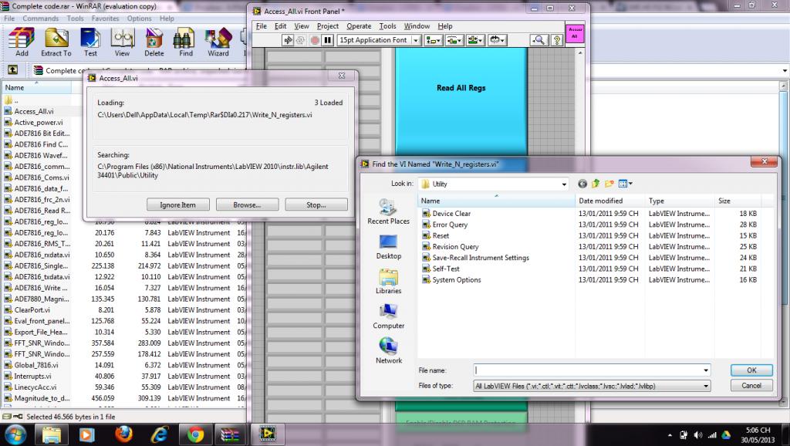Sort by Date modified column header

[x=609, y=201]
